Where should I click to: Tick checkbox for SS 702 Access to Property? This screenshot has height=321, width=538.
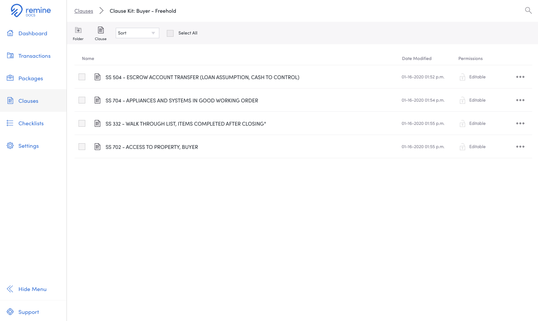tap(82, 147)
